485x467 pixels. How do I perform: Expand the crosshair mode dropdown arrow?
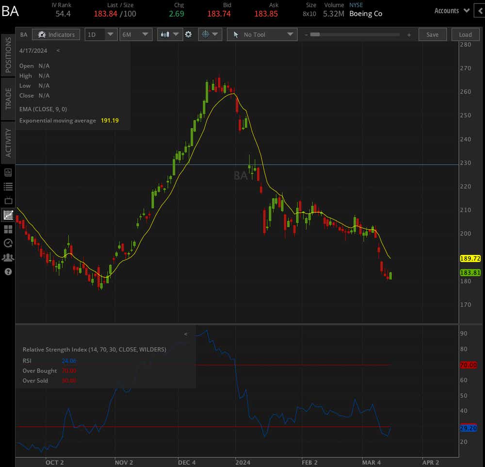215,34
